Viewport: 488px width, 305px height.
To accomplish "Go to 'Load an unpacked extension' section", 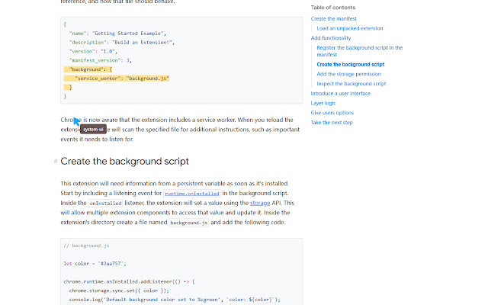I will tap(350, 28).
